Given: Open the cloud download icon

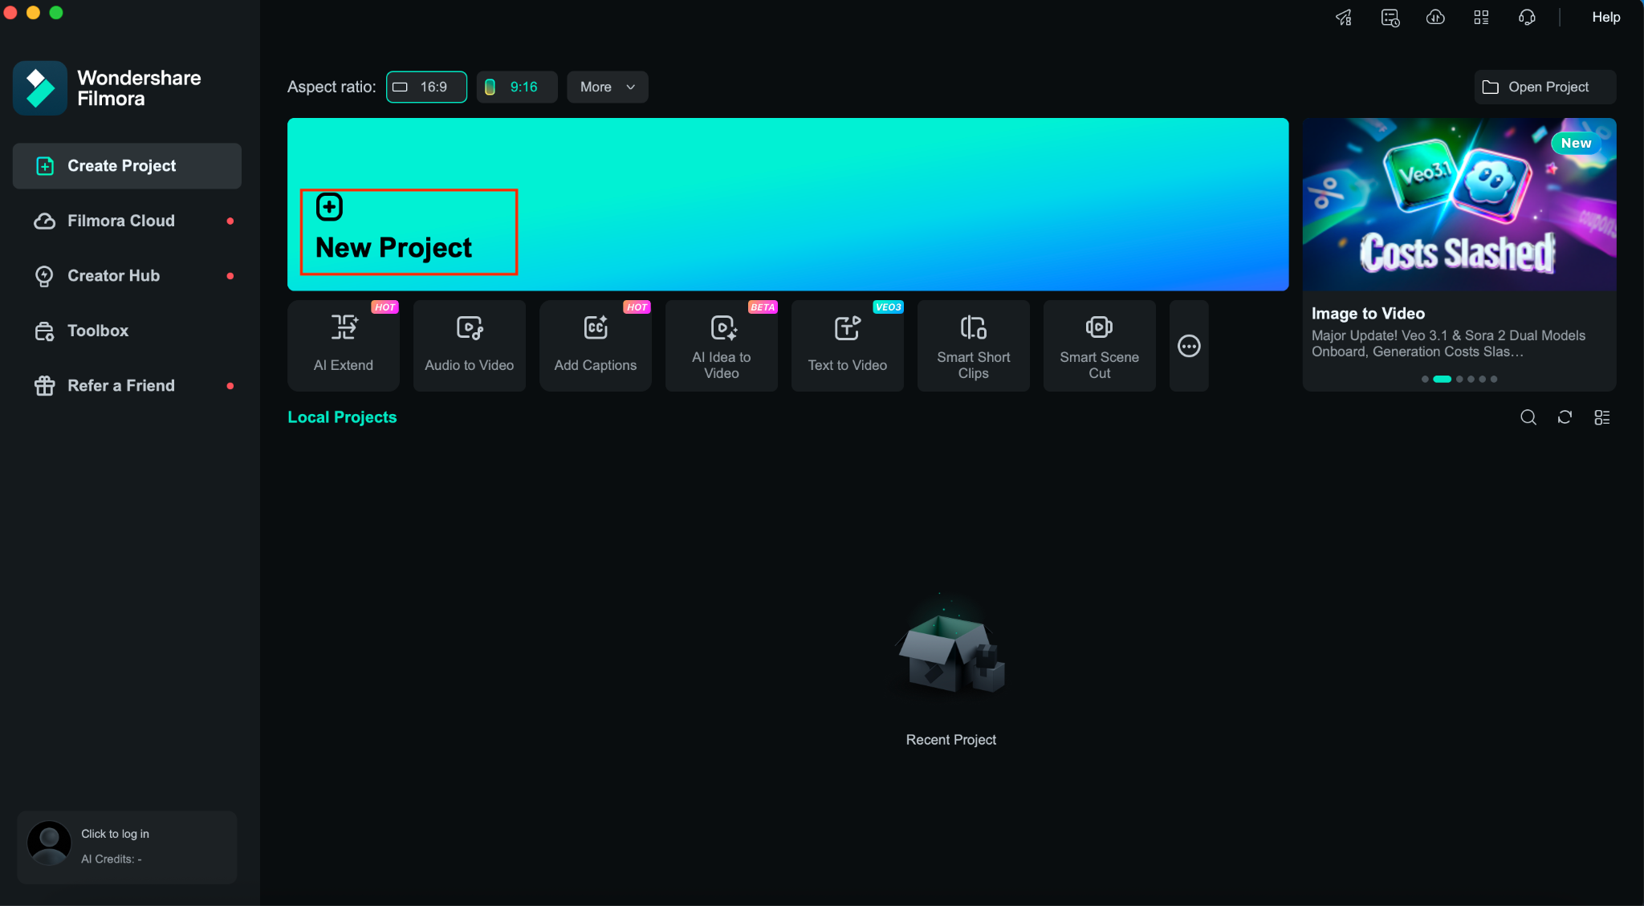Looking at the screenshot, I should click(x=1436, y=18).
